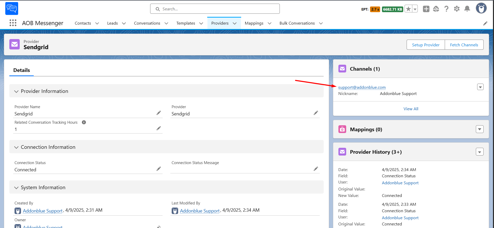Open the Templates tab dropdown chevron

click(x=201, y=23)
